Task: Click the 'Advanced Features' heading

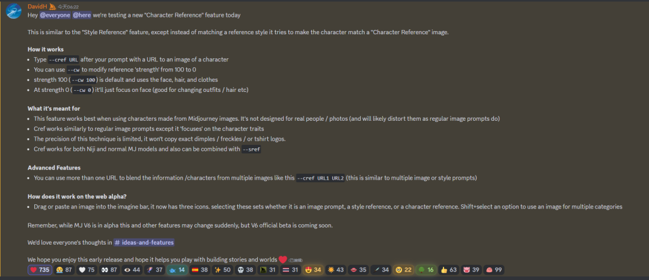Action: 54,168
